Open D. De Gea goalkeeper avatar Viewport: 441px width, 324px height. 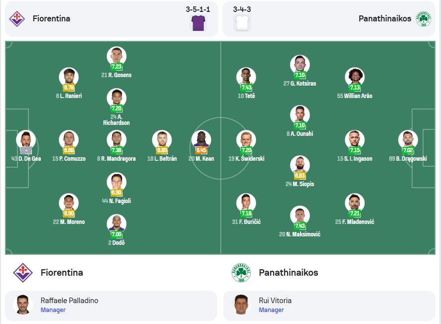26,140
